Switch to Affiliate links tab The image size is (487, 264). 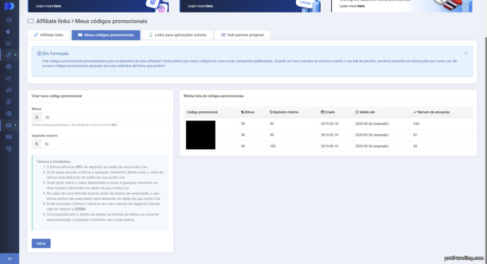49,35
